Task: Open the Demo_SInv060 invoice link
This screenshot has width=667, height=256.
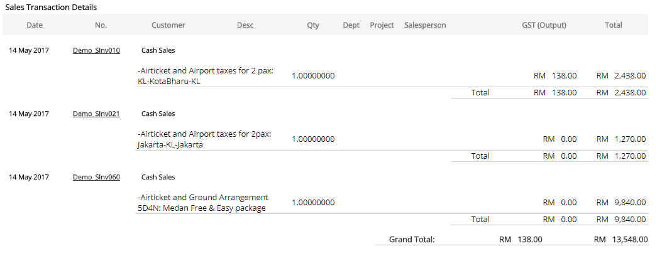Action: tap(96, 177)
